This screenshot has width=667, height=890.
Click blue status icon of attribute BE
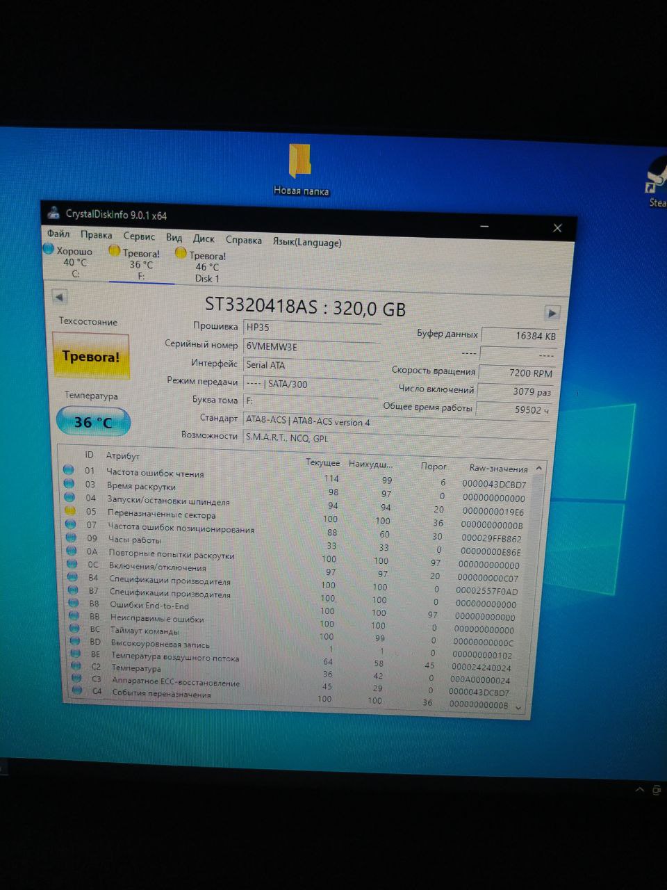(x=76, y=654)
